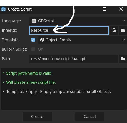Click the Create button
The image size is (127, 123).
[x=37, y=117]
